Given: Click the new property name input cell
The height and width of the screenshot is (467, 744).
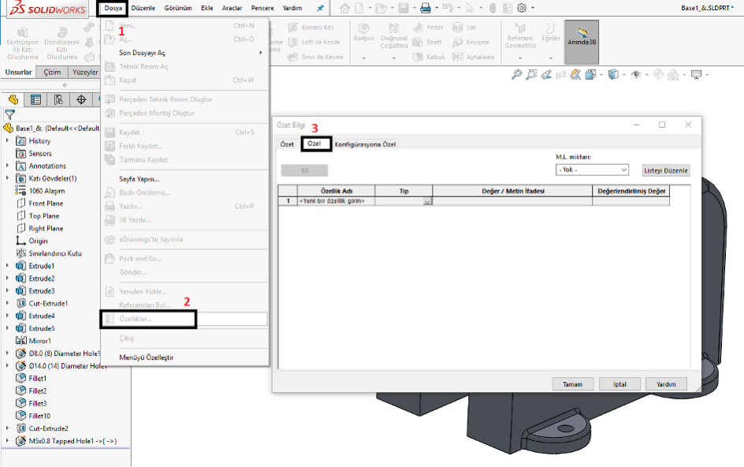Looking at the screenshot, I should pos(336,201).
